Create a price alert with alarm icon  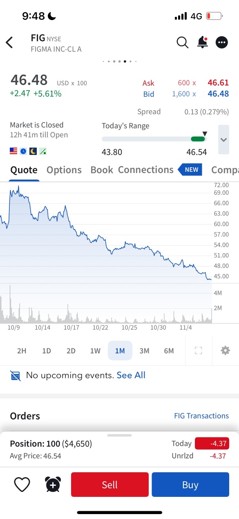pos(52,484)
